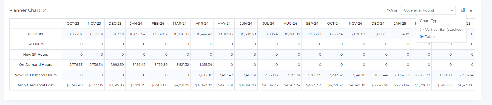Screen dimensions: 492x105
Task: Click the Y-Axis dropdown caret arrow
Action: [452, 11]
